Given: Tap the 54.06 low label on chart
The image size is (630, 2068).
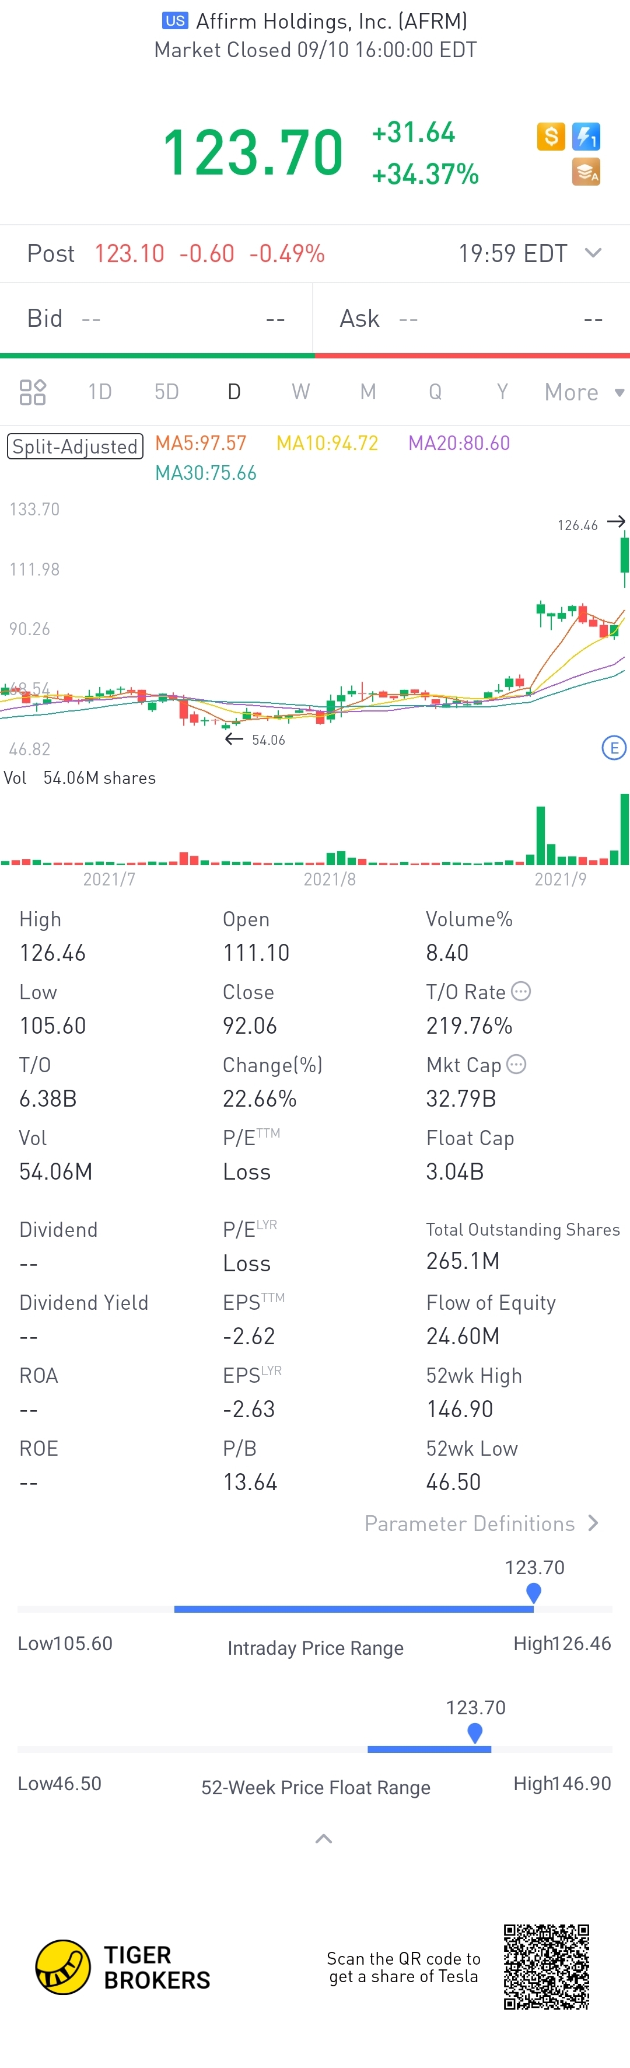Looking at the screenshot, I should (268, 740).
